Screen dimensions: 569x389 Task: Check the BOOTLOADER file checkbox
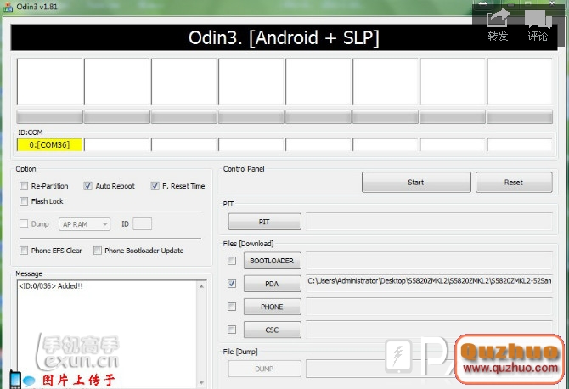coord(232,261)
